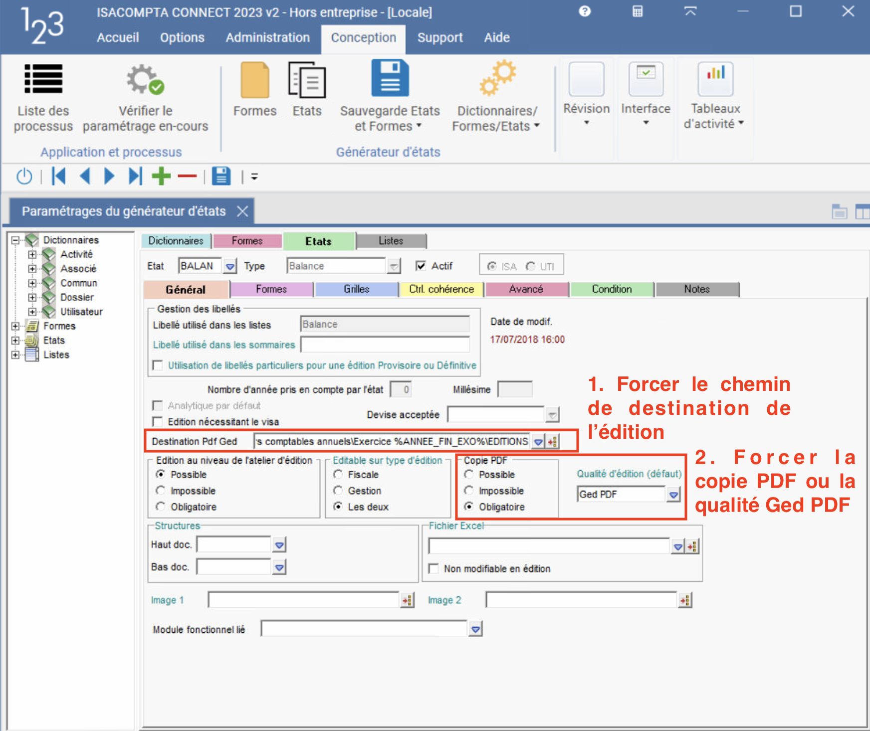Browse Fichier Excel file icon

coord(692,547)
